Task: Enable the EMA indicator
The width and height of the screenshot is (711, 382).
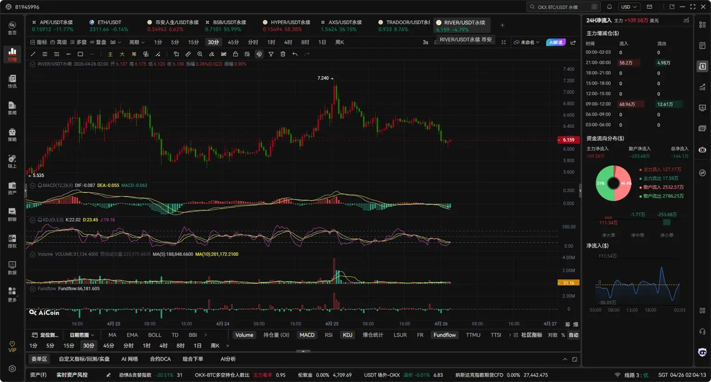Action: pos(132,335)
